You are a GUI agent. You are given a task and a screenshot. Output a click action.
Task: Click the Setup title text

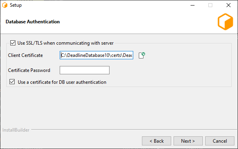point(16,5)
